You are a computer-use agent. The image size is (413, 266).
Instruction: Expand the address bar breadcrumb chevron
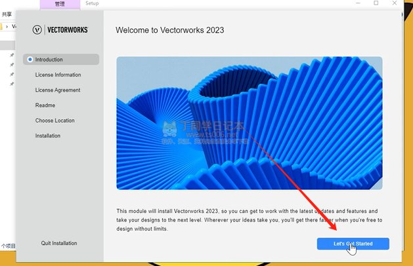7,27
